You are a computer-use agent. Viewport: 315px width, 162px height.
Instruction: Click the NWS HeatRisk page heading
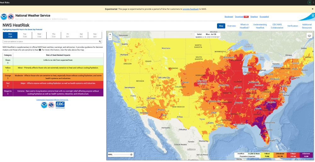pyautogui.click(x=16, y=25)
